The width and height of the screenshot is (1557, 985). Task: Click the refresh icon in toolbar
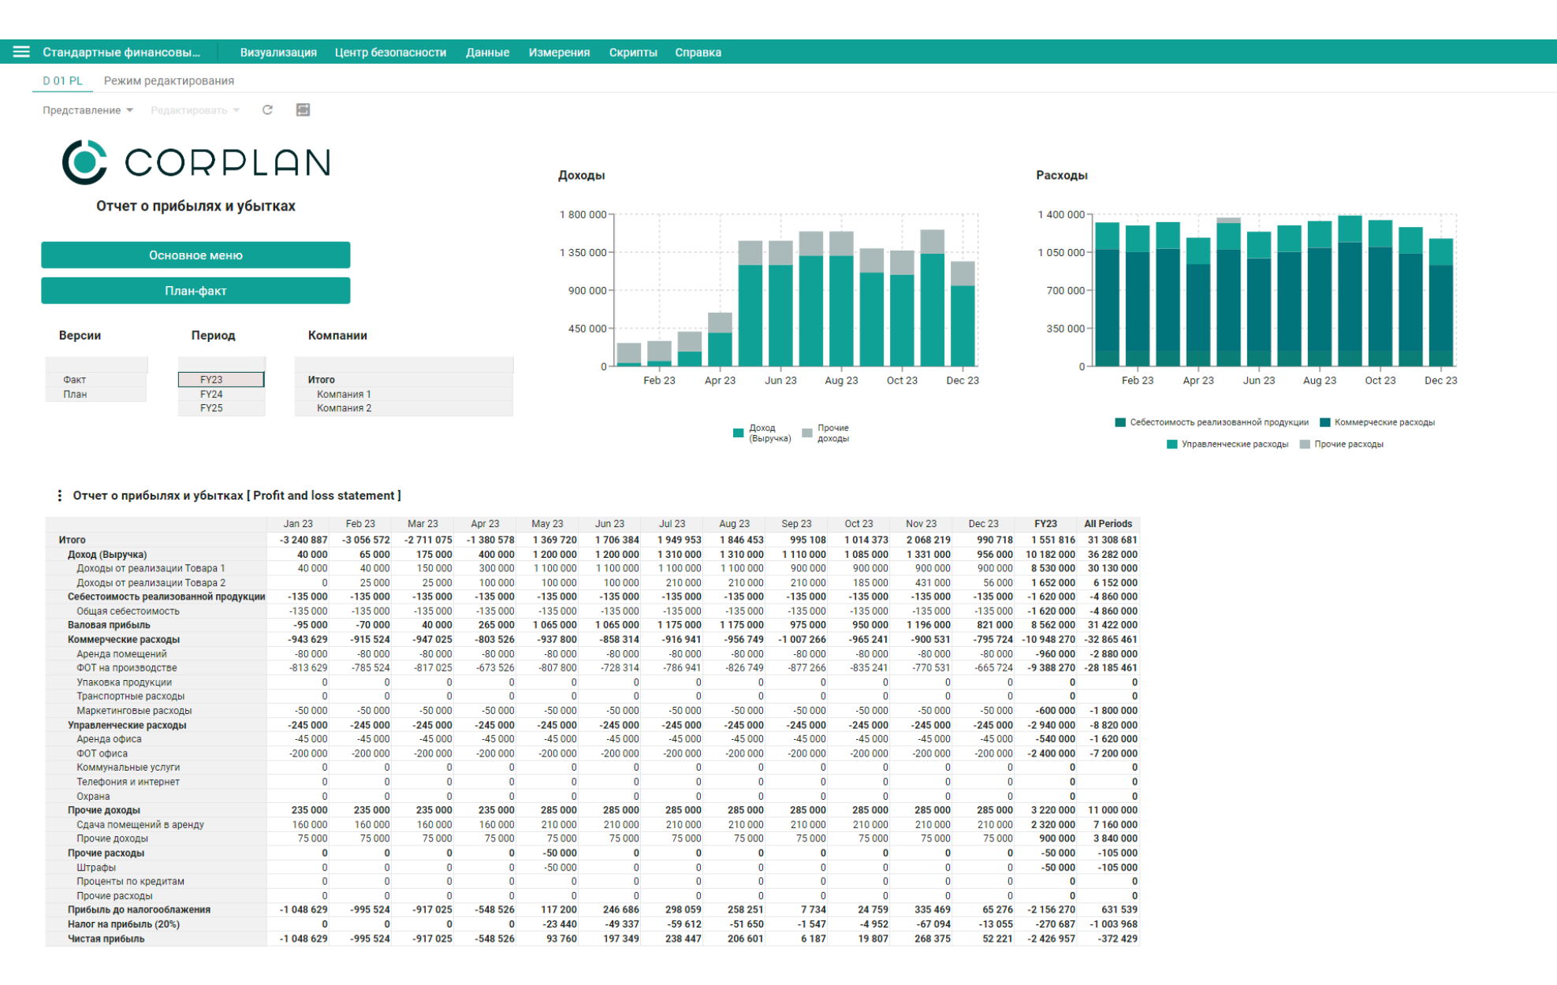point(267,110)
